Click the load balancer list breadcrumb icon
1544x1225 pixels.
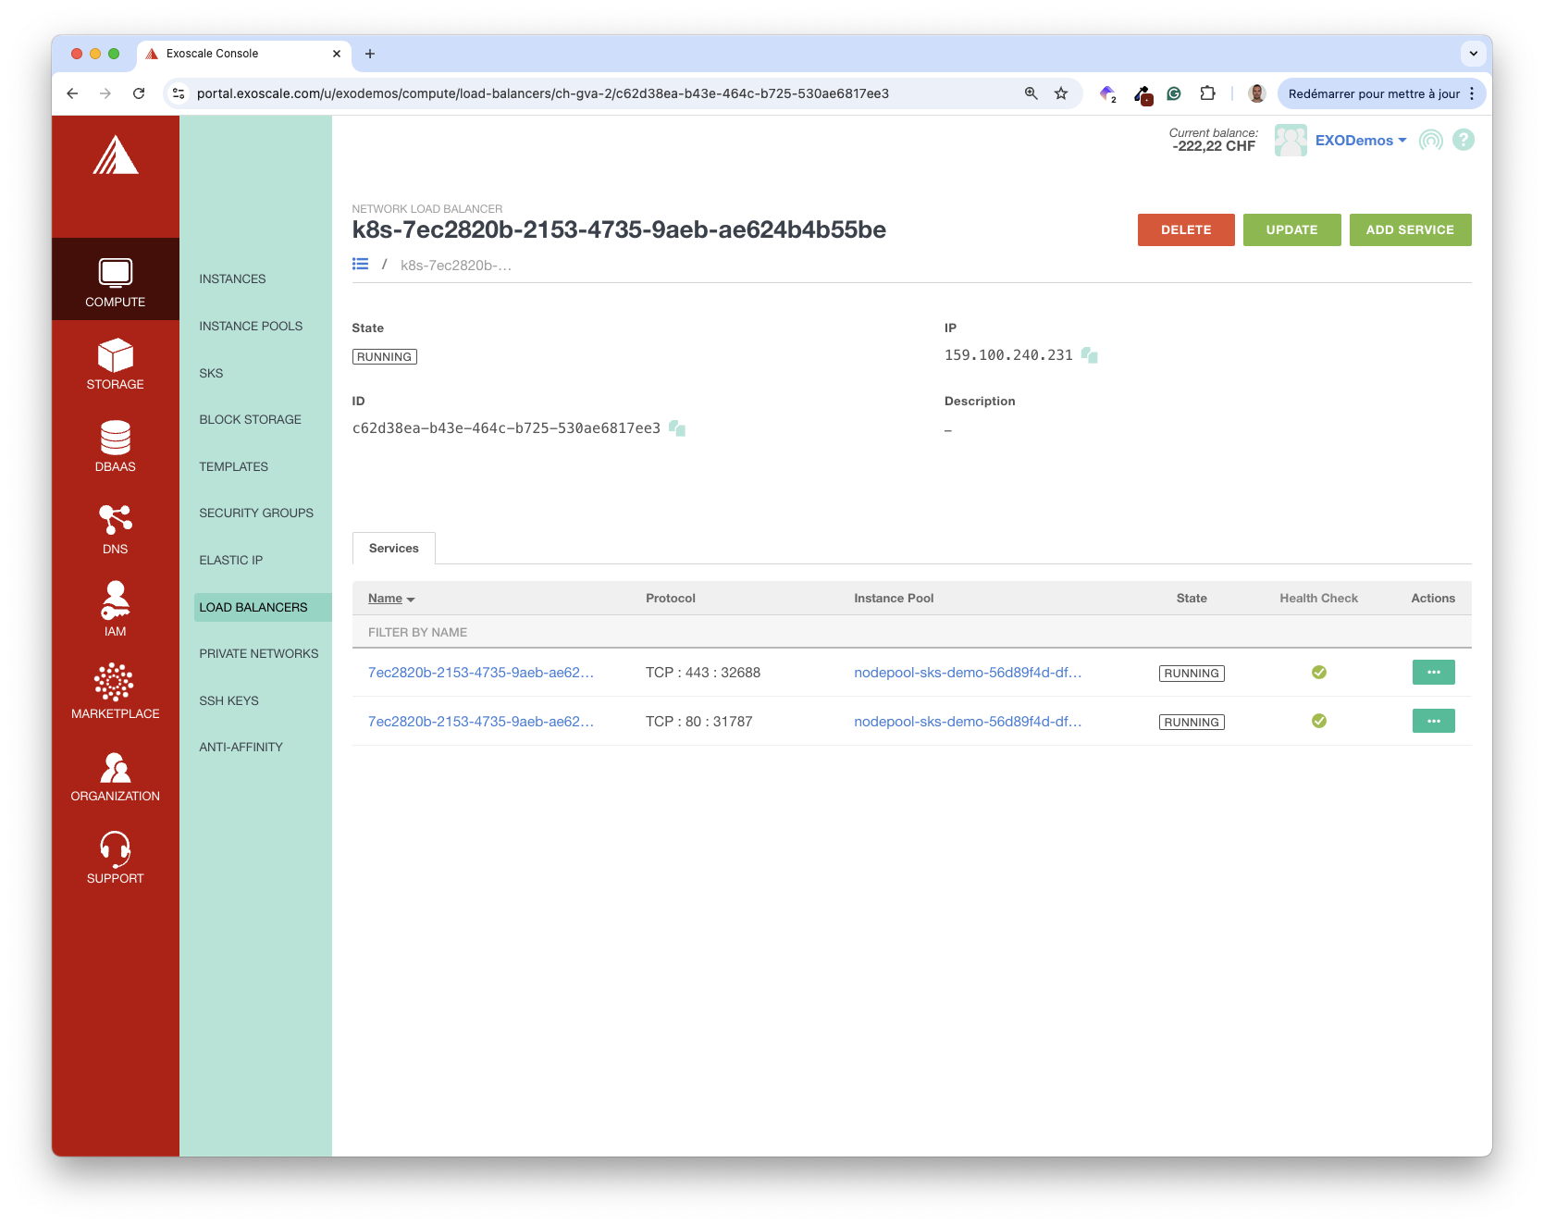(361, 265)
